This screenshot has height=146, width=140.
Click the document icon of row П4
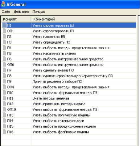(4, 47)
